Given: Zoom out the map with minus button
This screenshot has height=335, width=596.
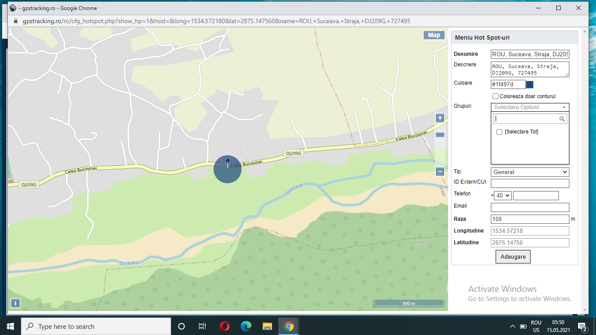Looking at the screenshot, I should 440,172.
